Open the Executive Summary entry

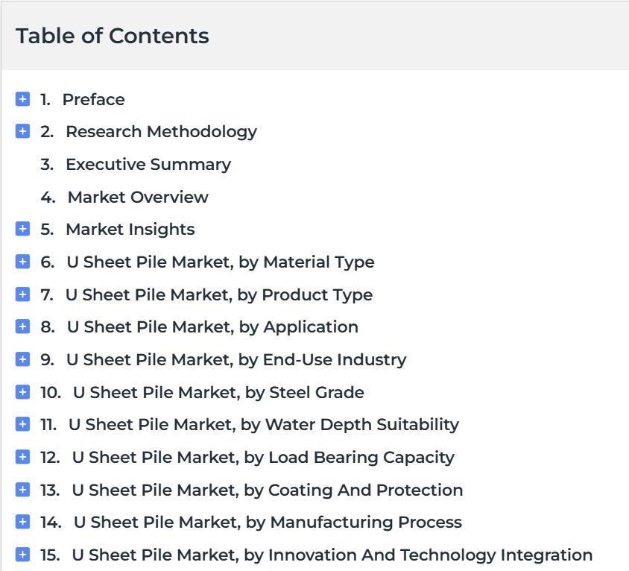pyautogui.click(x=148, y=165)
